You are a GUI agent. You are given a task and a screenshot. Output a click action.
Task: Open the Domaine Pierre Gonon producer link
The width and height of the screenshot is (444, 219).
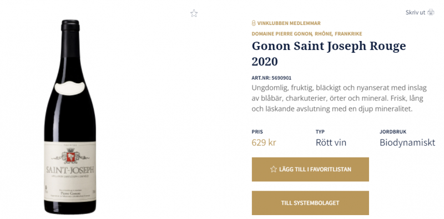[282, 34]
